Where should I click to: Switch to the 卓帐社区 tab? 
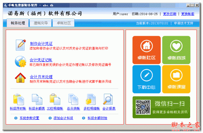point(64,23)
